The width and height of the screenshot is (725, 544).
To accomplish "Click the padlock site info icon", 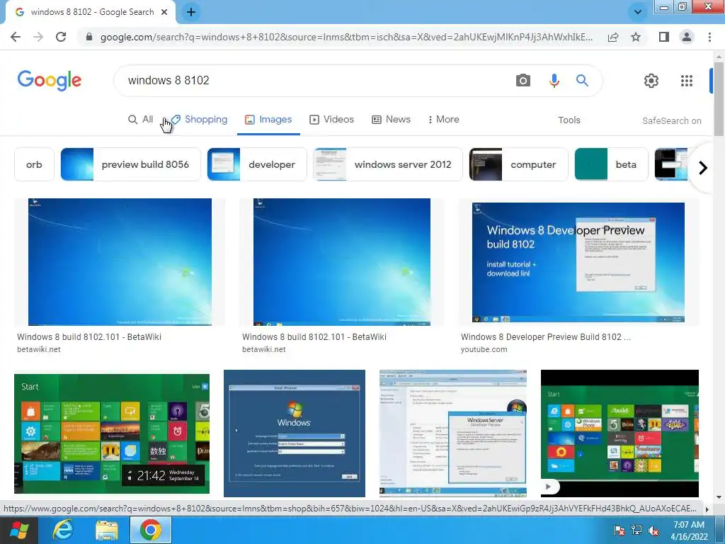I will coord(89,37).
